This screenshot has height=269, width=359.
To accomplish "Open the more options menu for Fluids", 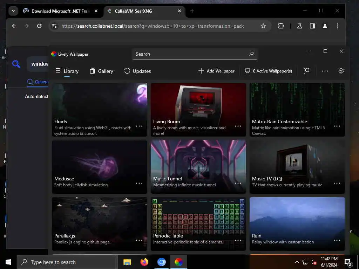I will [139, 126].
